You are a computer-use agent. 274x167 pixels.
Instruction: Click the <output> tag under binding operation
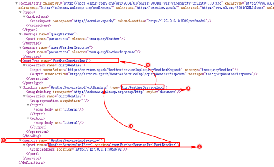click(x=37, y=118)
